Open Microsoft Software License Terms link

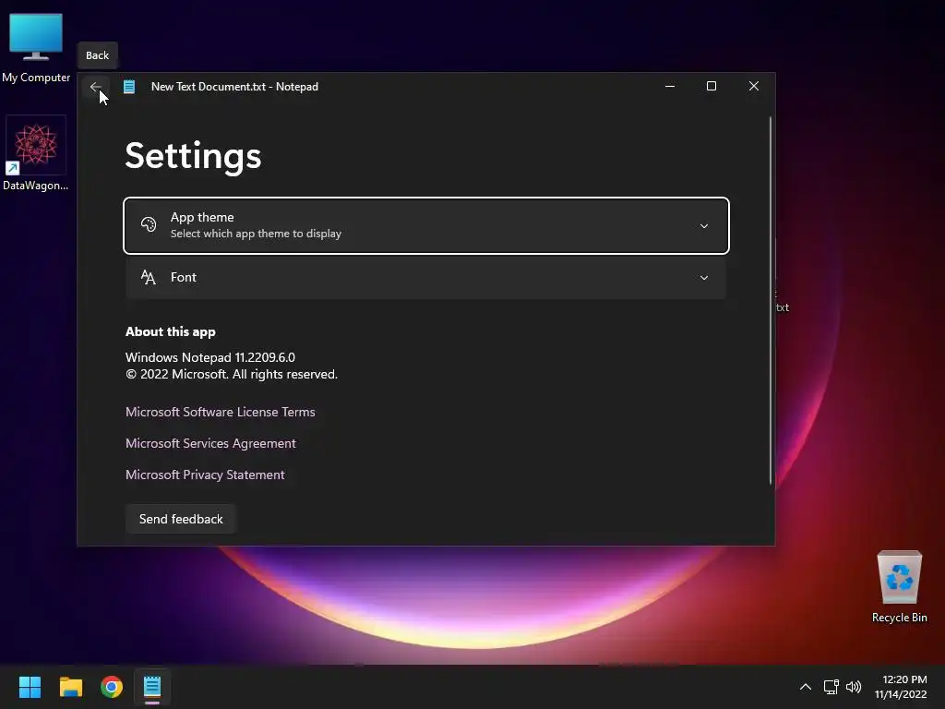[220, 412]
